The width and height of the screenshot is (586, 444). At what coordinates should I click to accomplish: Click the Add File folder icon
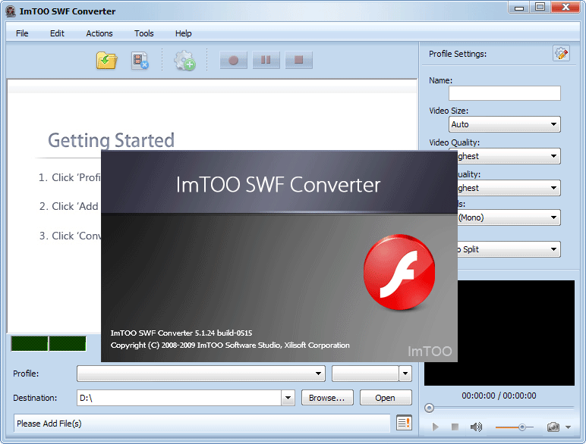click(x=106, y=60)
